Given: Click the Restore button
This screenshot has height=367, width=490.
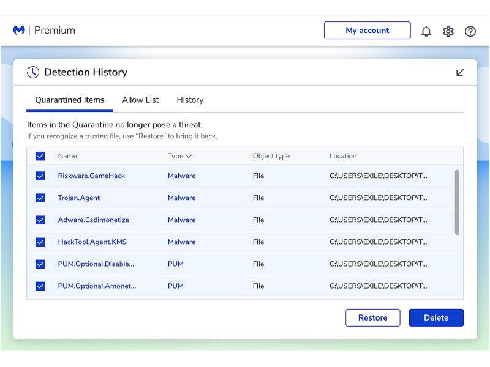Looking at the screenshot, I should click(x=372, y=317).
